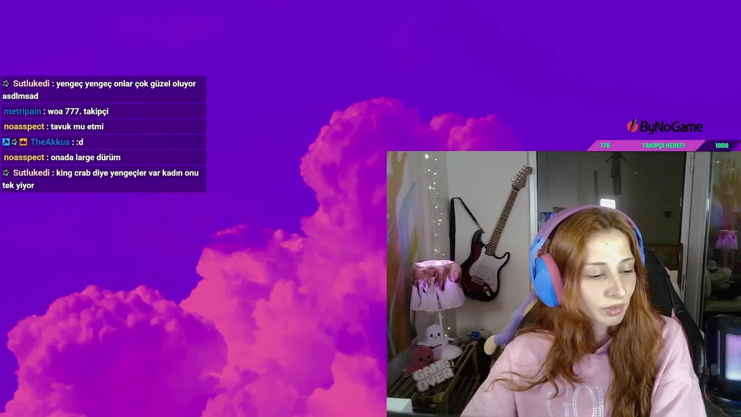Click Sutlukedi's badge beside the 'king crab' message
The height and width of the screenshot is (417, 741).
[x=6, y=173]
